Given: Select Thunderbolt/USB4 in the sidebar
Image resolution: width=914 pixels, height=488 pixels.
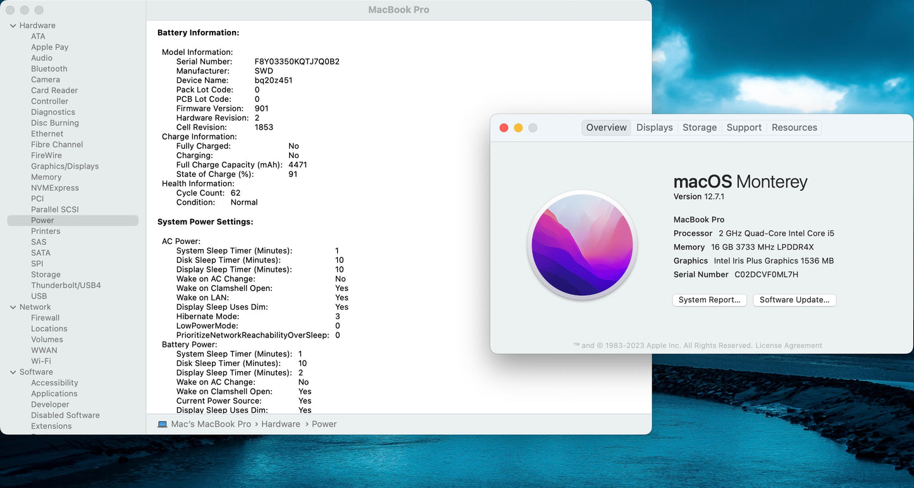Looking at the screenshot, I should coord(66,286).
